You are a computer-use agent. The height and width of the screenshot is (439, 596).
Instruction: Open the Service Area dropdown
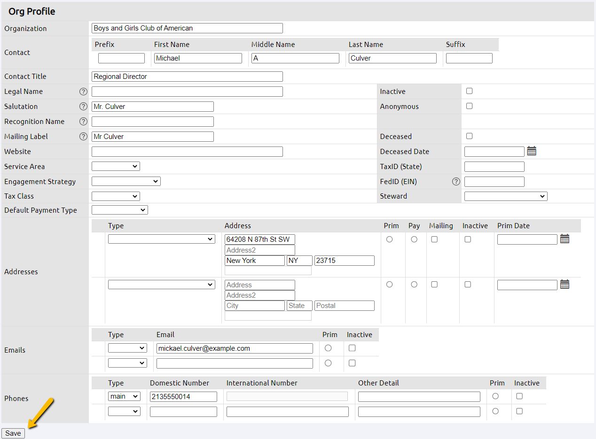[x=116, y=166]
